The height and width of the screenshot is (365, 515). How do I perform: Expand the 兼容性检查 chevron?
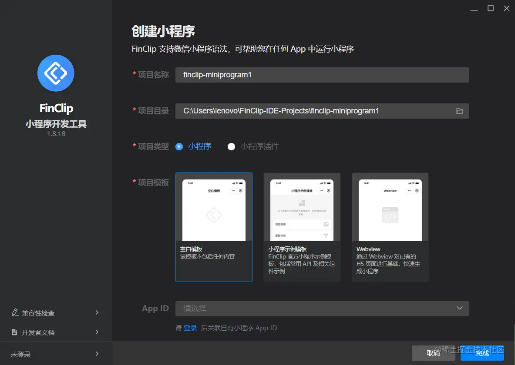[x=97, y=312]
